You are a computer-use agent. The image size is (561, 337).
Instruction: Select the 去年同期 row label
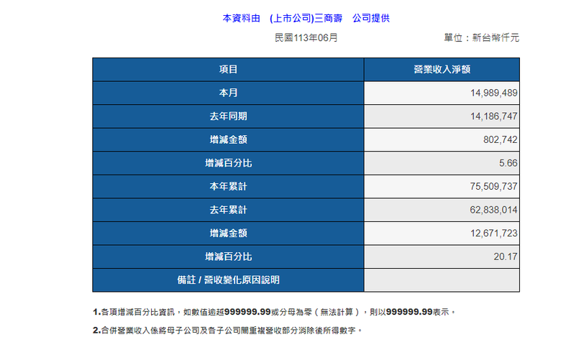[x=228, y=116]
